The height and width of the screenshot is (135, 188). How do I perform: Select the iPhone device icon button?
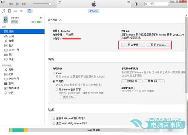(x=29, y=11)
